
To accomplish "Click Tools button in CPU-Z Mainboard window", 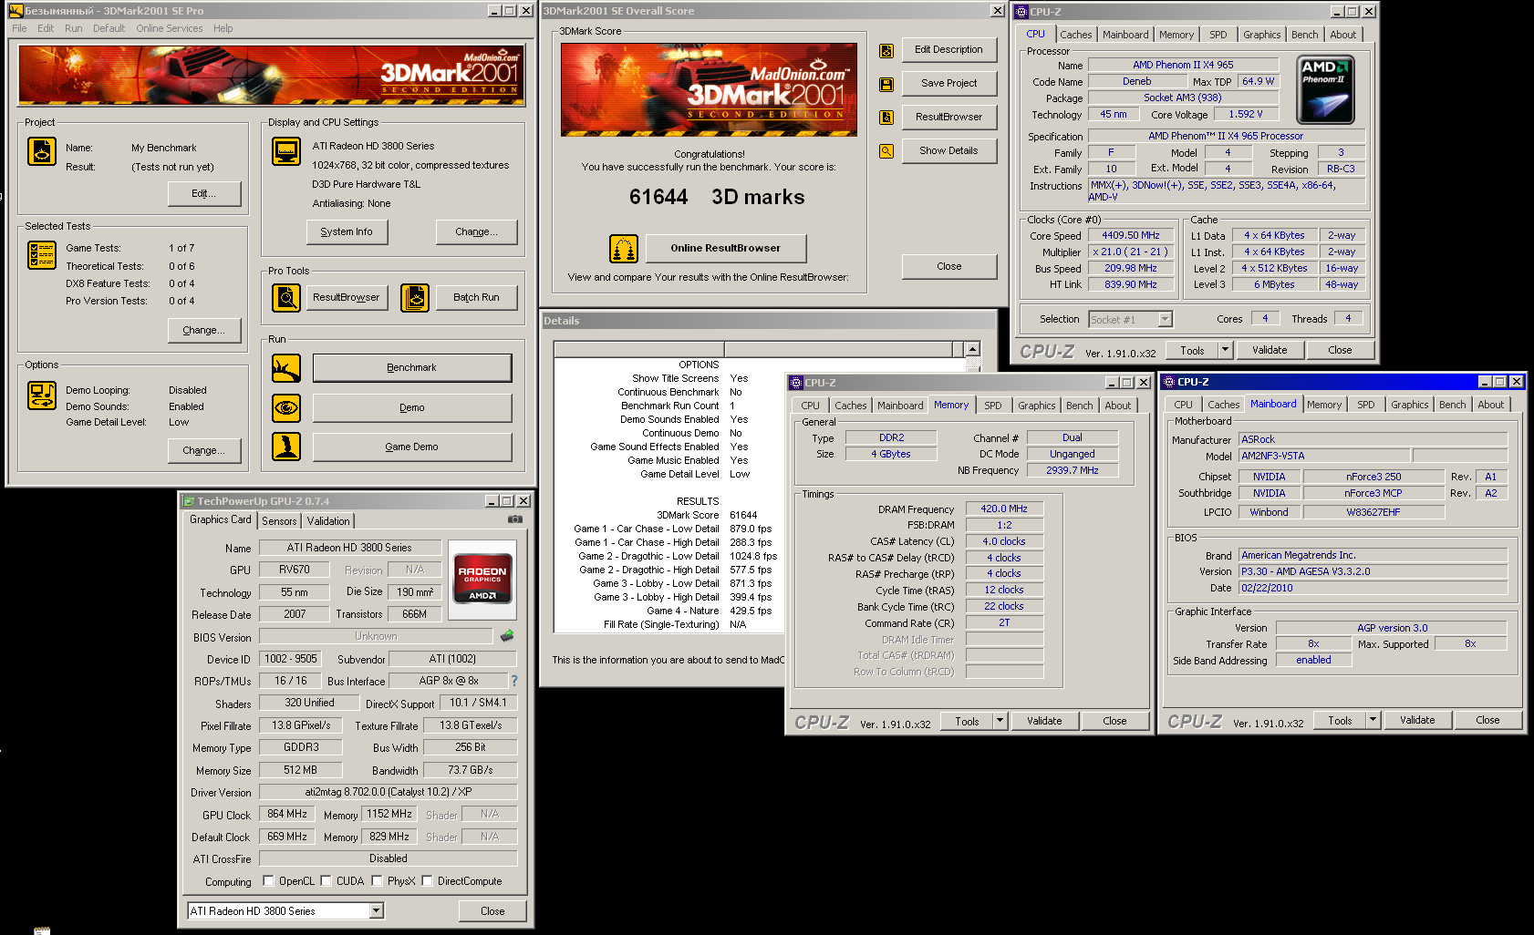I will [1340, 720].
